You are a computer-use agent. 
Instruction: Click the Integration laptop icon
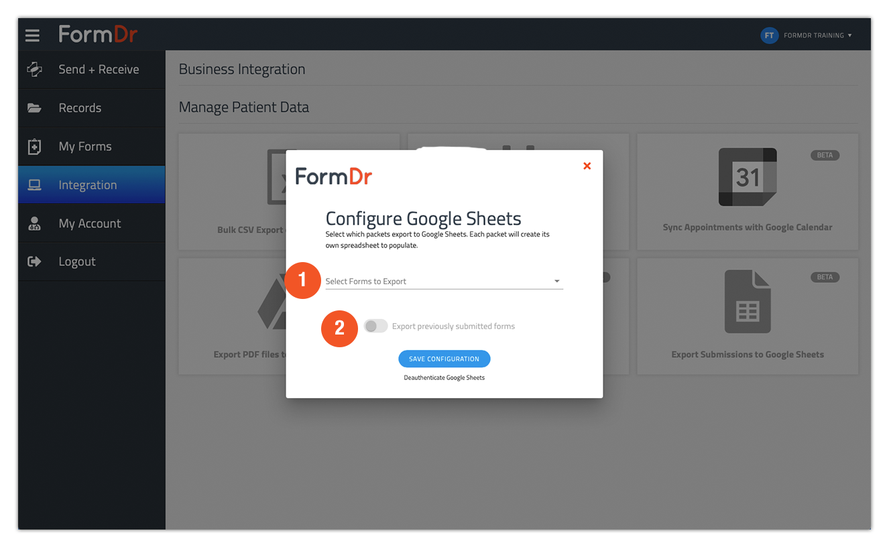click(34, 185)
